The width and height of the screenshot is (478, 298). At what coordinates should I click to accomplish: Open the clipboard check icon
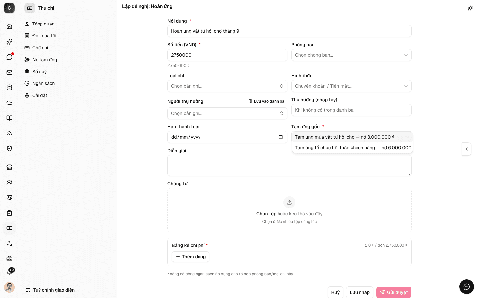9,213
